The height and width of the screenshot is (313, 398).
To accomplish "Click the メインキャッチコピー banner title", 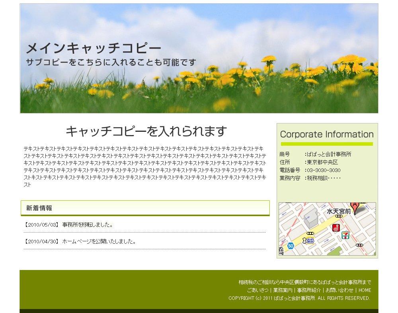I will (94, 49).
